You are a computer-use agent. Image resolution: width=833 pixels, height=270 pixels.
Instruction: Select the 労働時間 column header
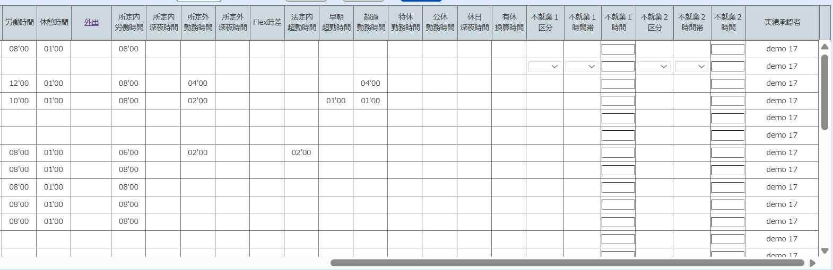[x=20, y=22]
